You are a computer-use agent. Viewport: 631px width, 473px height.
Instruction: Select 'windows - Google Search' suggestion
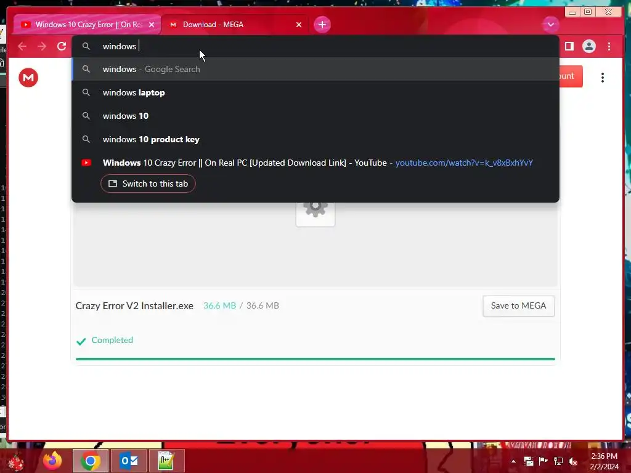coord(315,69)
